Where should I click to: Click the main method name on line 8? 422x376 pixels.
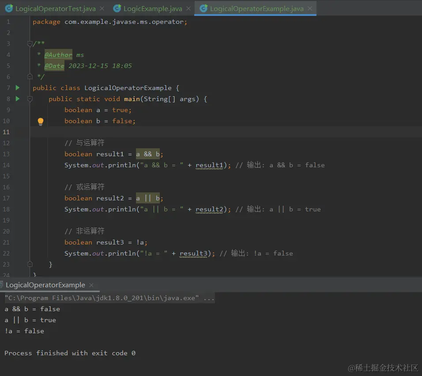pos(132,99)
